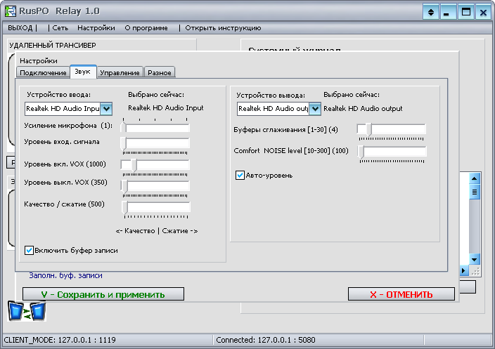The image size is (495, 349).
Task: Click the ОТМЕНИТЬ button
Action: click(x=401, y=294)
